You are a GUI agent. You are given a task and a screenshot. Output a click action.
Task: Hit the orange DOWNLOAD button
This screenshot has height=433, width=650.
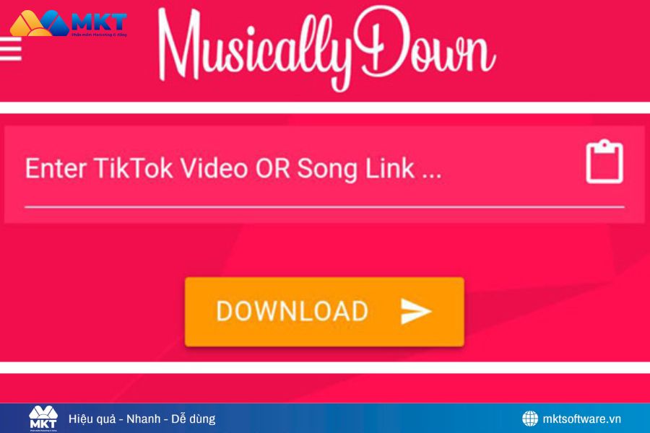(x=324, y=312)
